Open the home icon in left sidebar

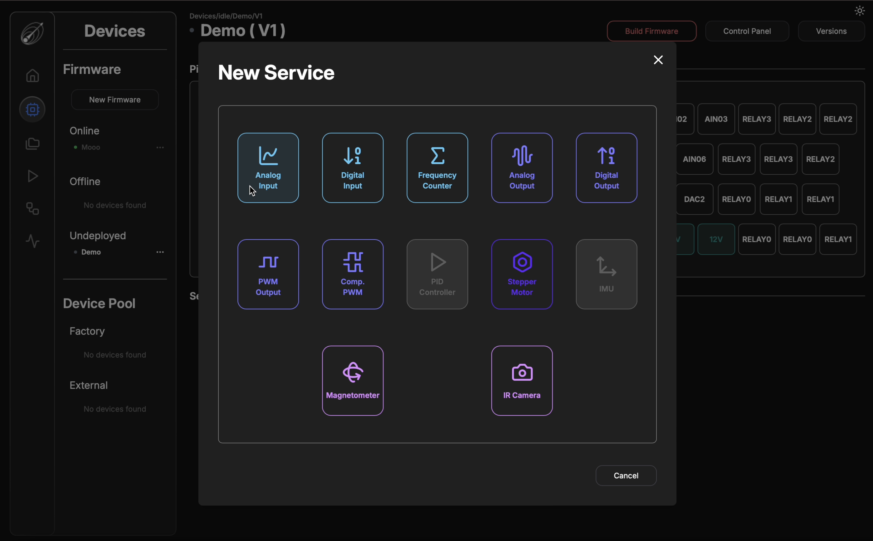click(32, 76)
